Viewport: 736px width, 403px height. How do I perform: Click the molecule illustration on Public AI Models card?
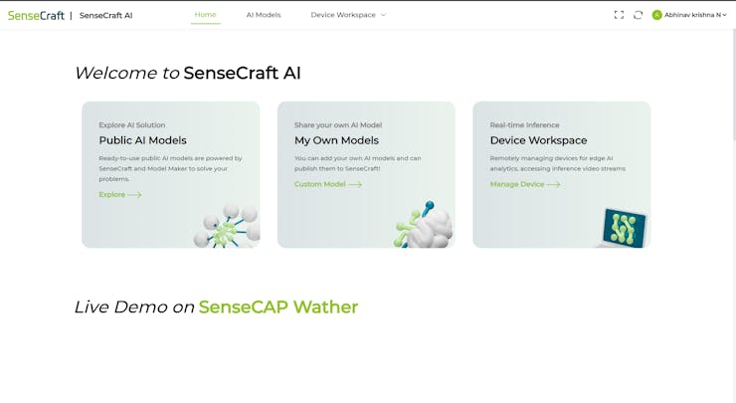pyautogui.click(x=227, y=227)
